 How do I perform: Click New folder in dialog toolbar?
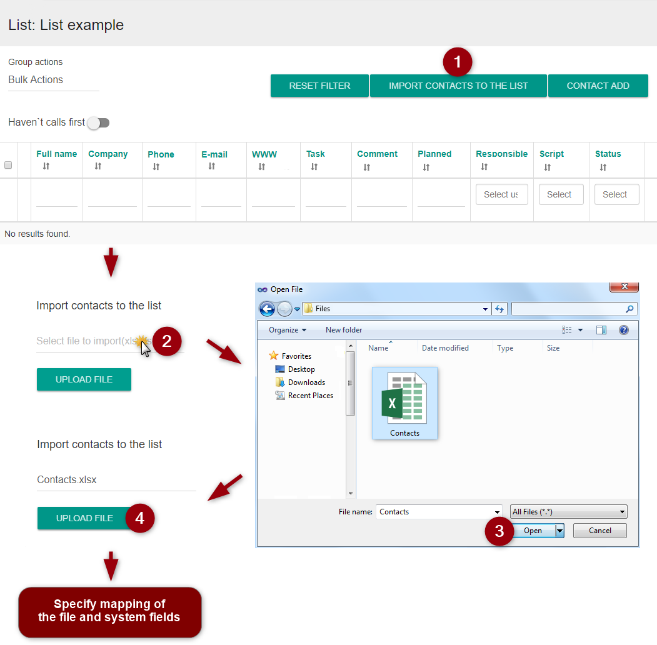point(344,330)
